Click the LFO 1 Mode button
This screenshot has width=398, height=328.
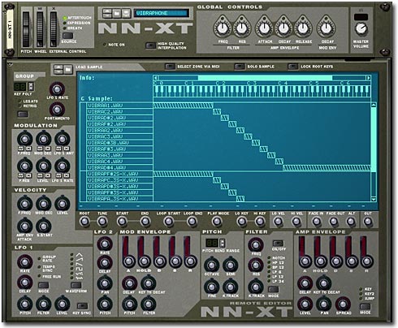click(44, 285)
